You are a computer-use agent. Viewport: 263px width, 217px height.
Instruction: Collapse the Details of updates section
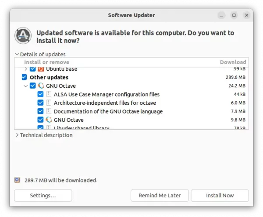tap(17, 55)
